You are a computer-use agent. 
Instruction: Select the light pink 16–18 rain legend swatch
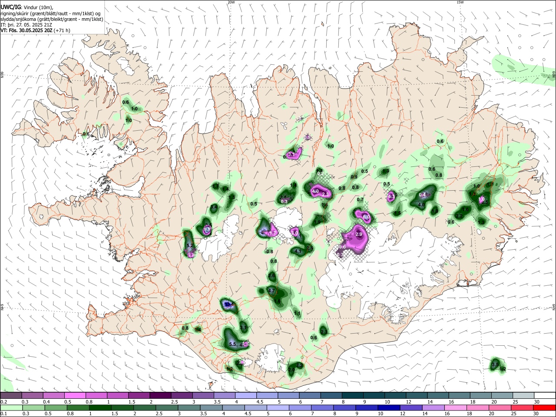pyautogui.click(x=456, y=407)
